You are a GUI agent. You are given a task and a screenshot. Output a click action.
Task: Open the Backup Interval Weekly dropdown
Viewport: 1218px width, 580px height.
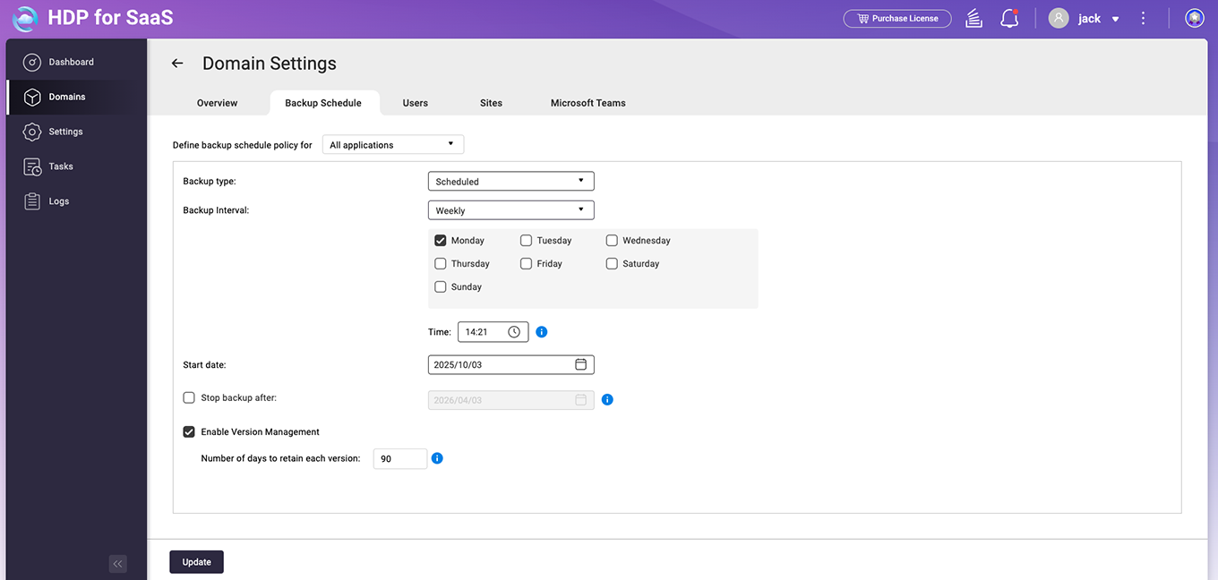(510, 211)
